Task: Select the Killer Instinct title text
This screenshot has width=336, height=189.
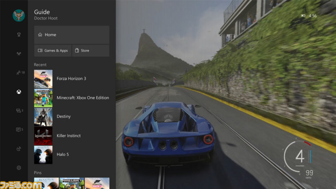Action: click(x=69, y=135)
